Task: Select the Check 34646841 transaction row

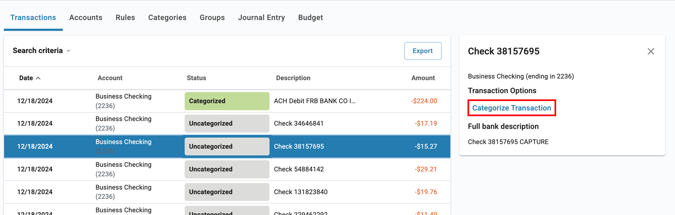Action: click(298, 123)
